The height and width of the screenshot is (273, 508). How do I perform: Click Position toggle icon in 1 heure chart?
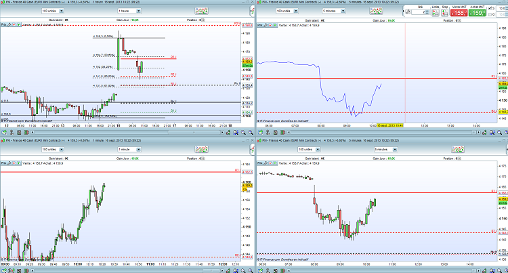203,20
